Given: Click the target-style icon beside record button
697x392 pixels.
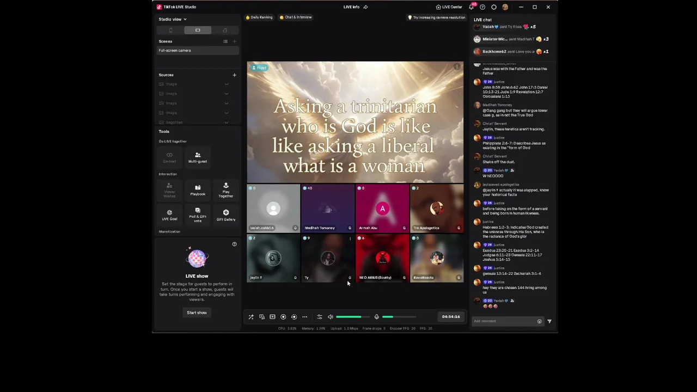Looking at the screenshot, I should tap(294, 317).
